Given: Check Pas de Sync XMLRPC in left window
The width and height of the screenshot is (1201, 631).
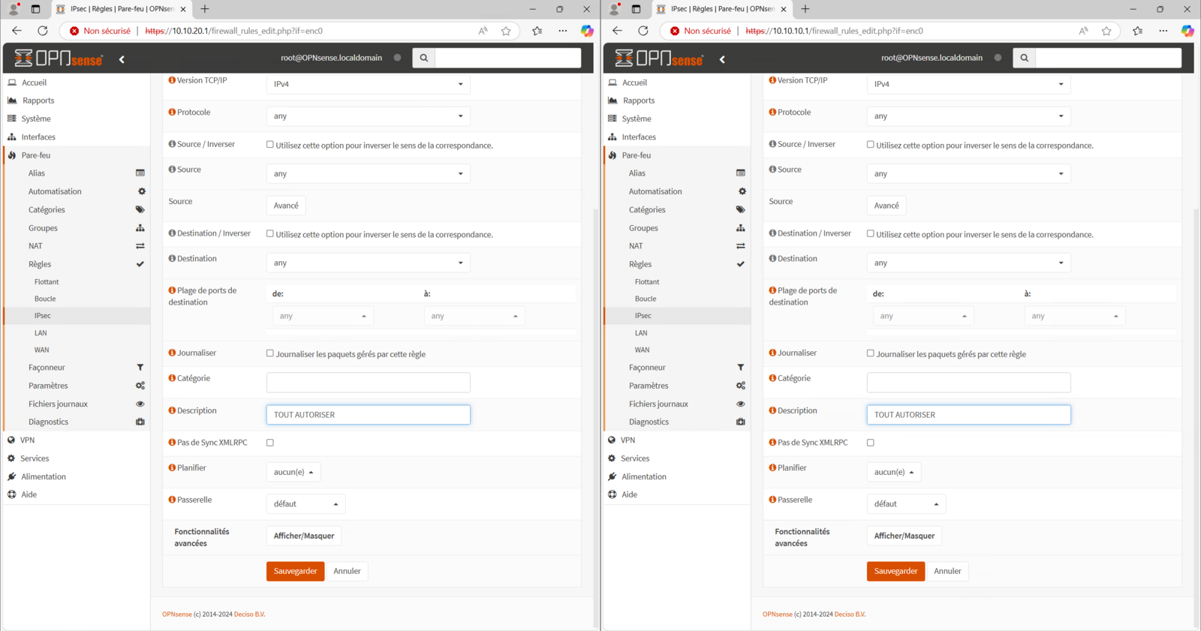Looking at the screenshot, I should [x=270, y=443].
